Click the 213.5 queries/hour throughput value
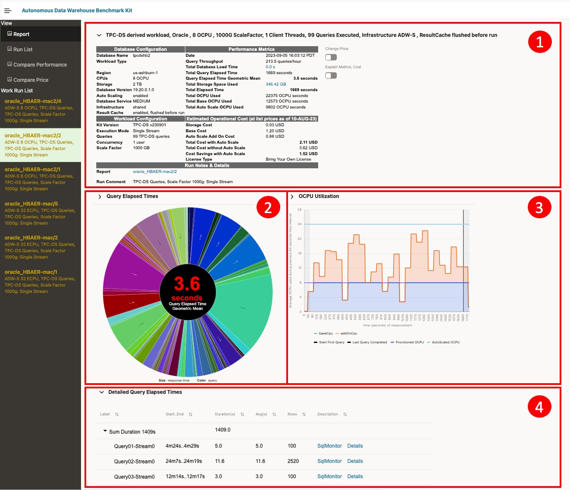This screenshot has height=490, width=570. click(283, 61)
